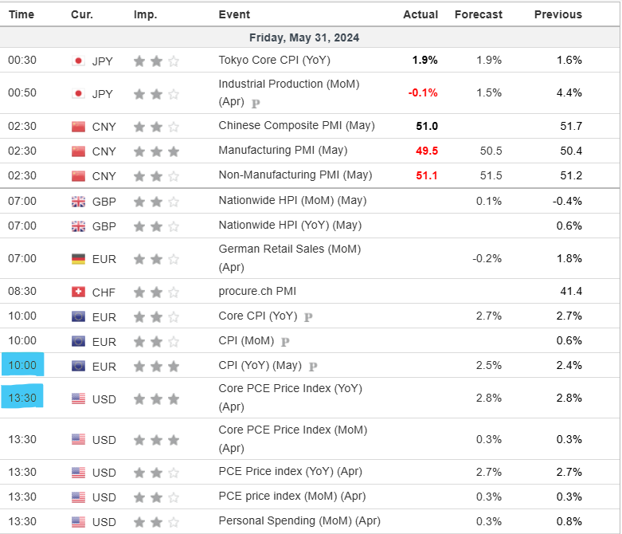Click the Actual column header
The width and height of the screenshot is (622, 534).
(421, 14)
